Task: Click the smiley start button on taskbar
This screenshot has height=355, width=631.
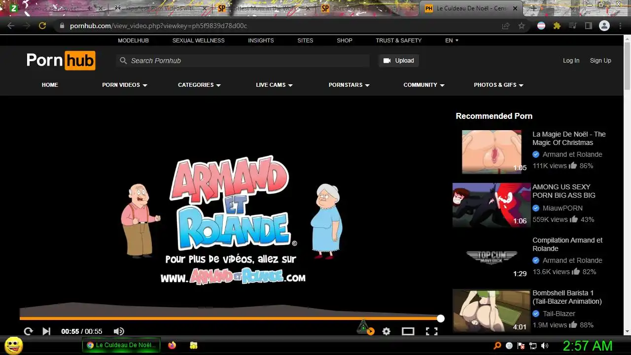Action: click(x=14, y=345)
